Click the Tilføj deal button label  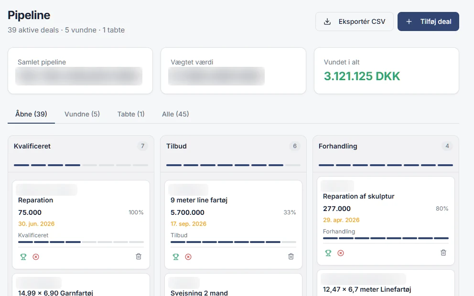click(x=436, y=21)
